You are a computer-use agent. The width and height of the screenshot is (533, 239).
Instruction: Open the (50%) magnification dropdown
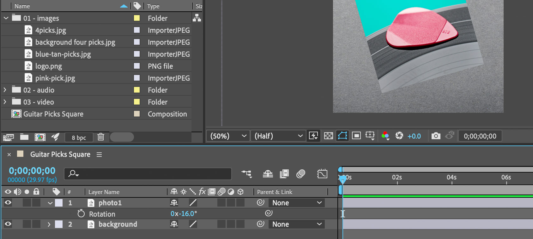point(227,136)
